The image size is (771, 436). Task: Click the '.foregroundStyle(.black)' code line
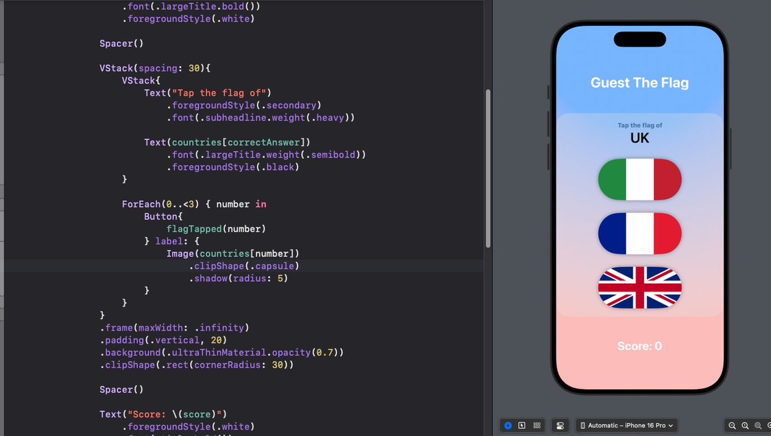(x=233, y=167)
